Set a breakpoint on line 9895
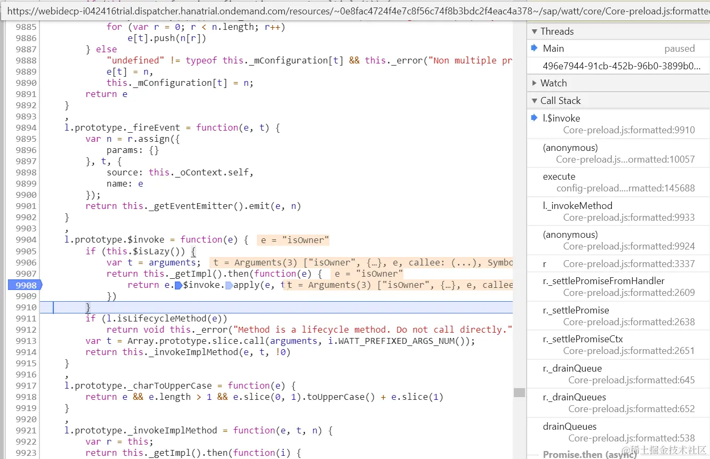 point(26,139)
